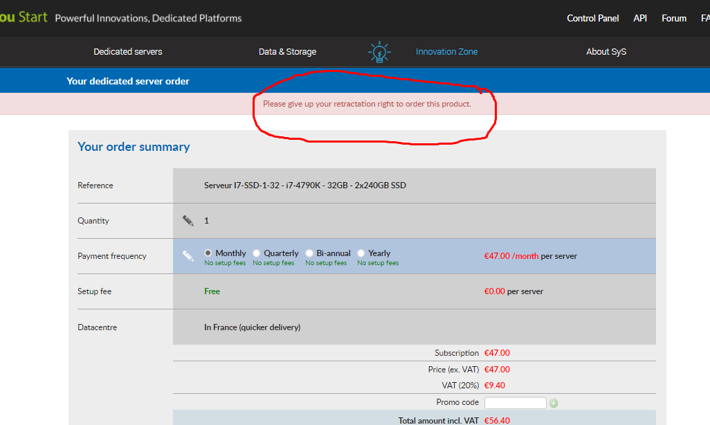
Task: Open Data & Storage menu
Action: coord(288,52)
